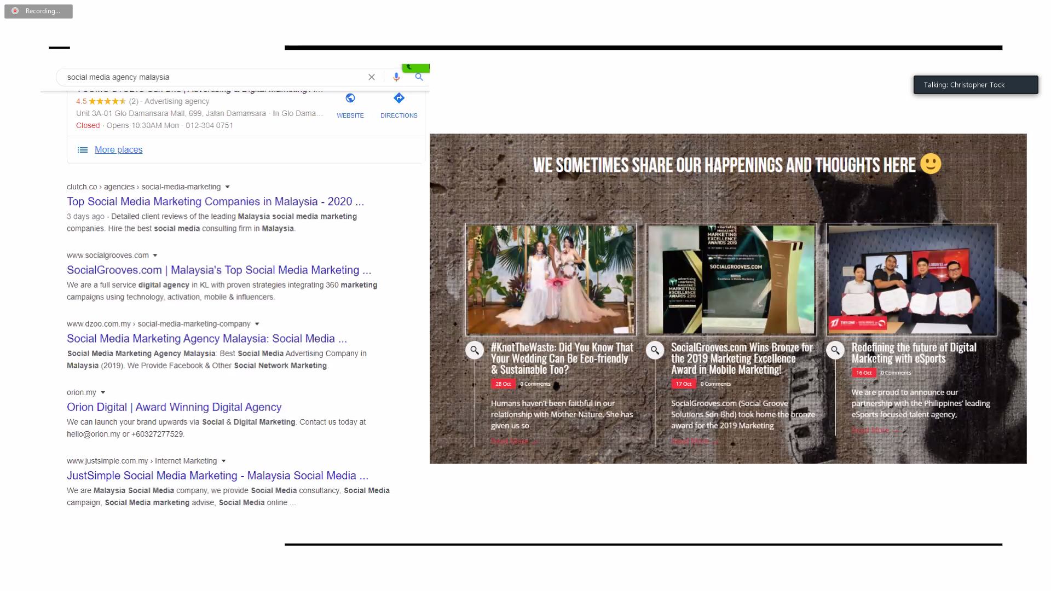Click 0 Comments under the #KnotTheWaste post
This screenshot has height=591, width=1051.
(535, 384)
